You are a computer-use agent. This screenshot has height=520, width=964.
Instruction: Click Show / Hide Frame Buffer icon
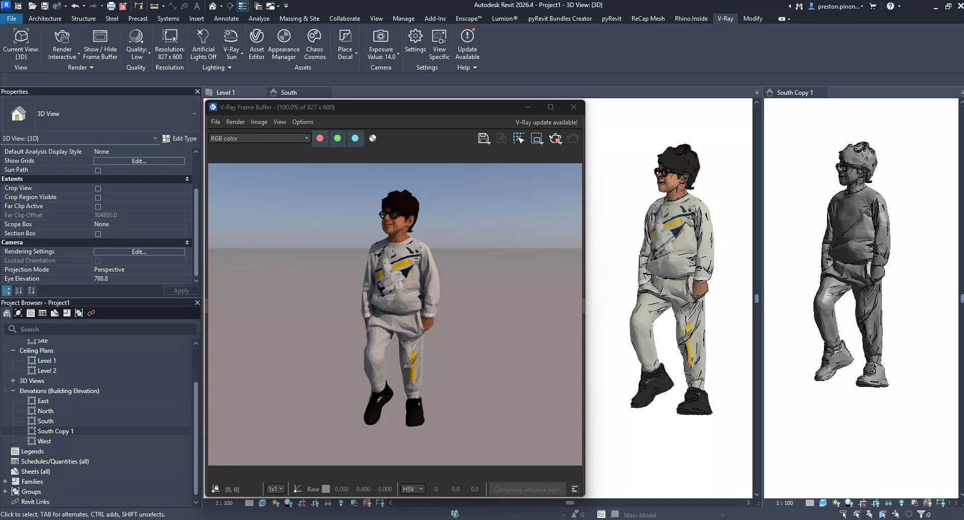click(100, 37)
